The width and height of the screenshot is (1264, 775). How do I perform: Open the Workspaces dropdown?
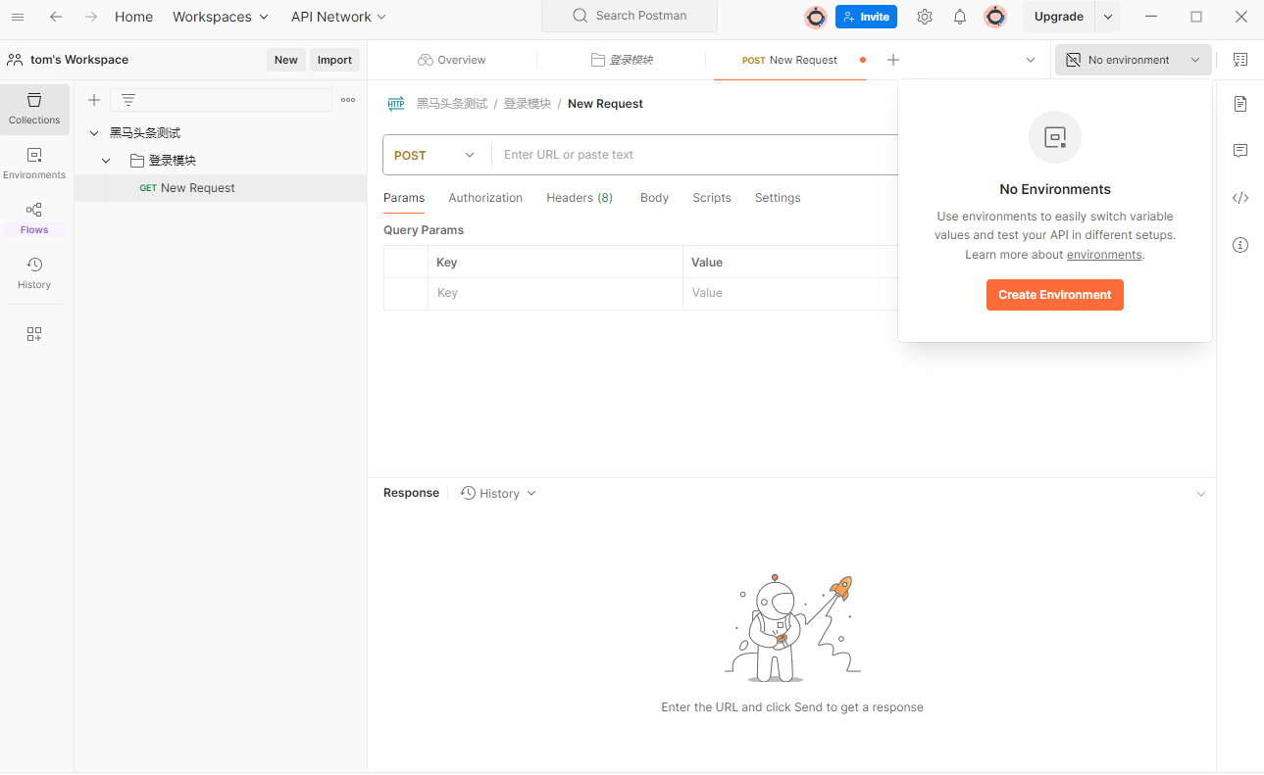click(221, 17)
